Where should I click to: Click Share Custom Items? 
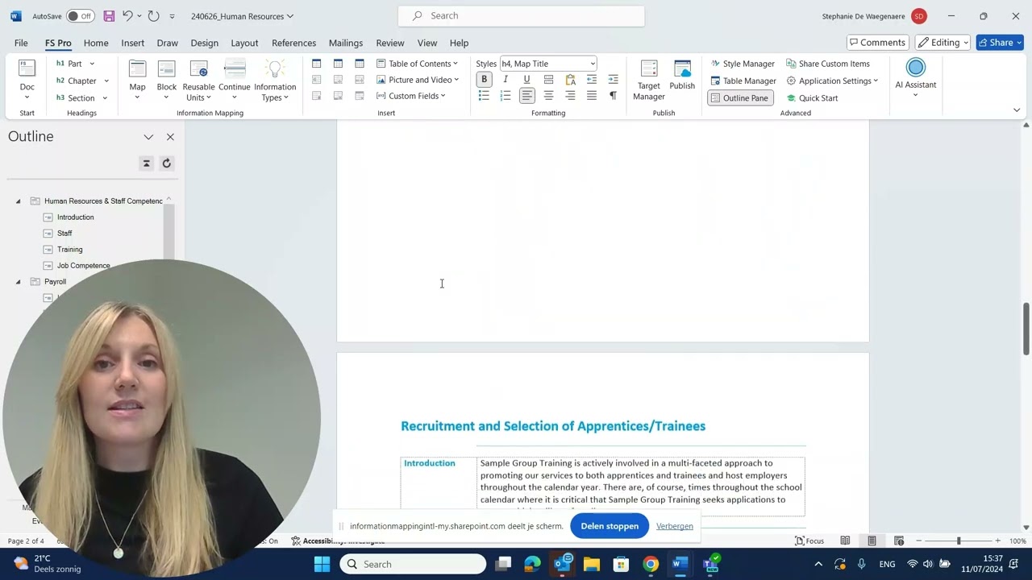point(828,64)
